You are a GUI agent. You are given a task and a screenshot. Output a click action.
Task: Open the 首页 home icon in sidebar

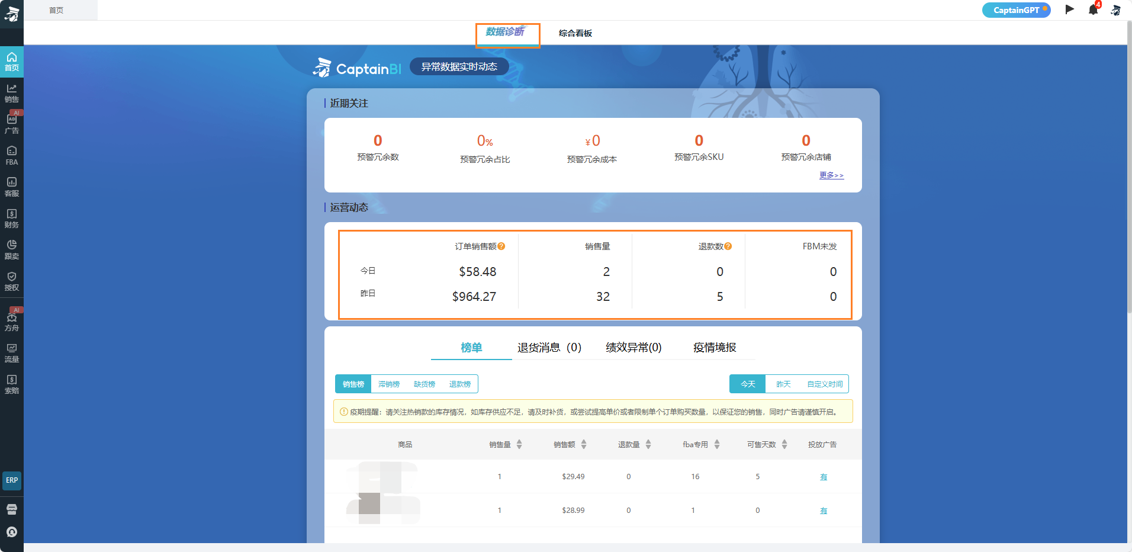tap(12, 61)
